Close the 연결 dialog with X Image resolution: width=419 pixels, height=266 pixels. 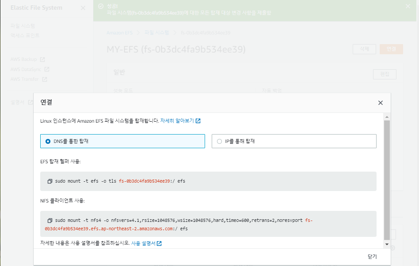coord(380,103)
